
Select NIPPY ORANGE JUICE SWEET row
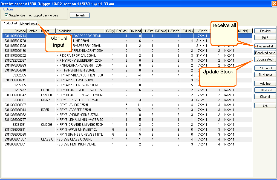(x=127, y=90)
